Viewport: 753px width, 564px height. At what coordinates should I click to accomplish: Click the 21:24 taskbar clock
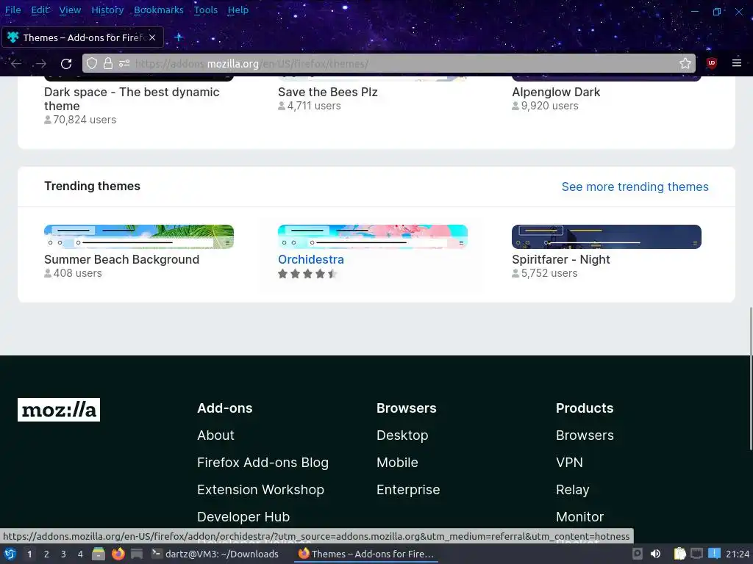pos(737,554)
